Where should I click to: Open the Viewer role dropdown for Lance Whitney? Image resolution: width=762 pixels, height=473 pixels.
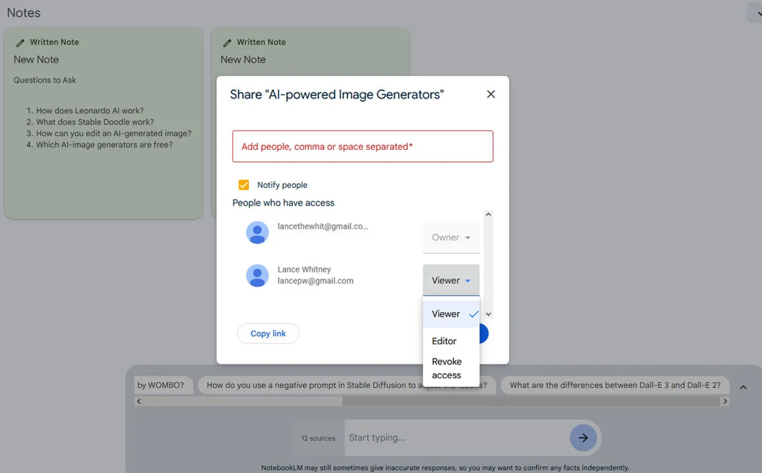coord(451,280)
